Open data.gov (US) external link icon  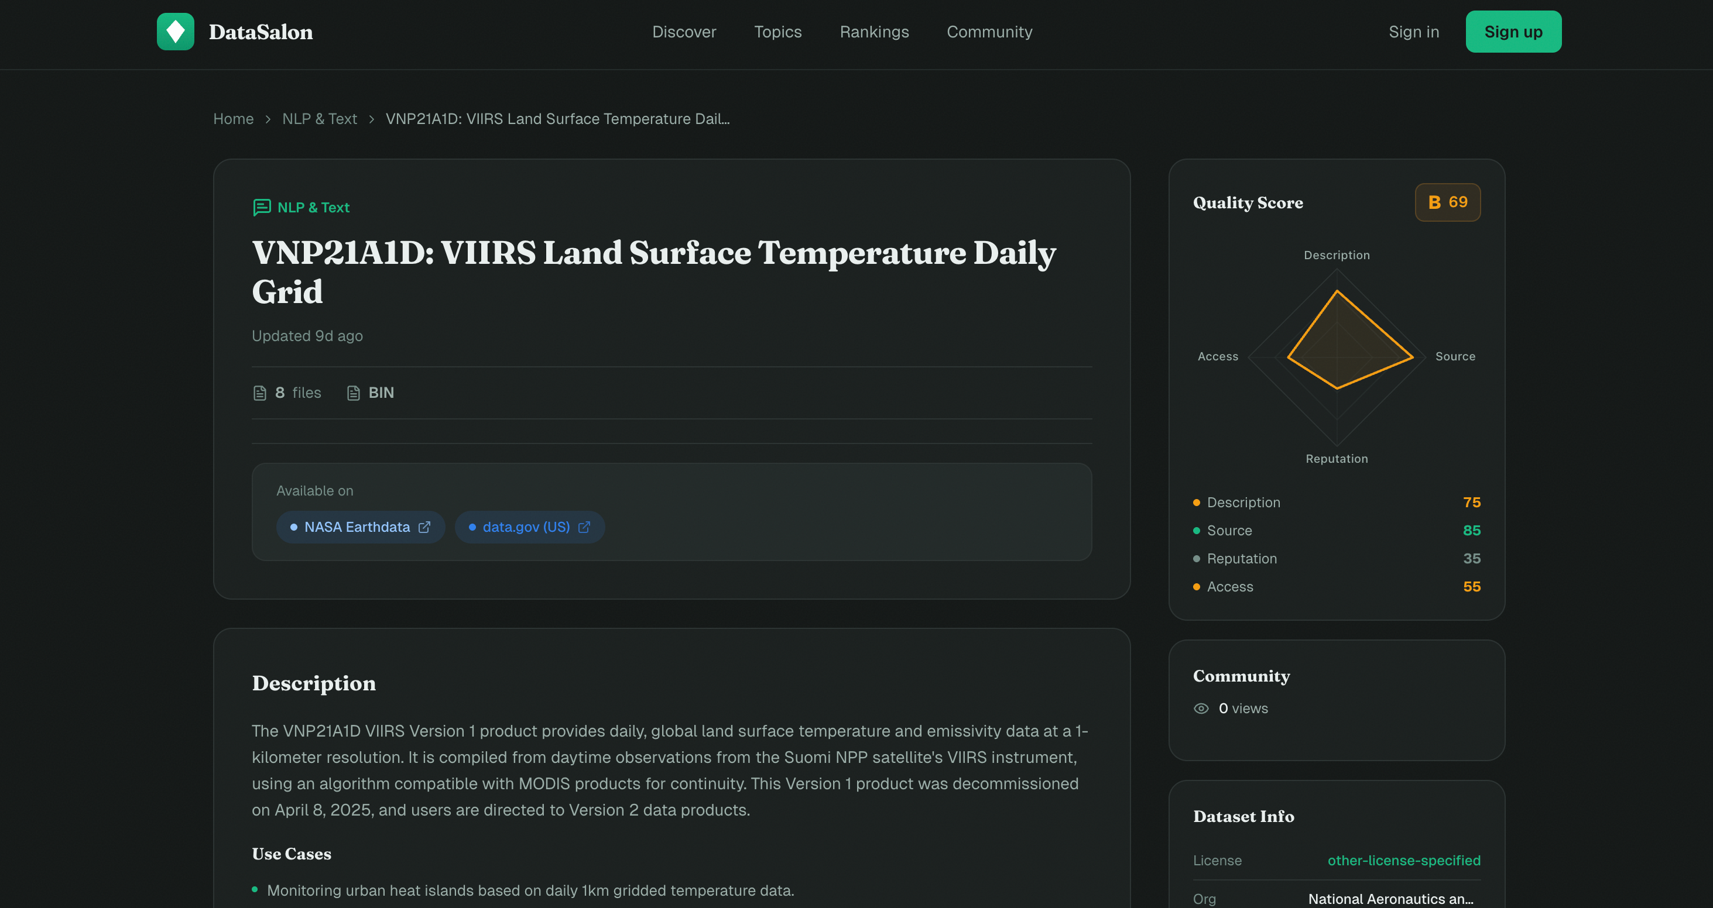click(x=584, y=527)
